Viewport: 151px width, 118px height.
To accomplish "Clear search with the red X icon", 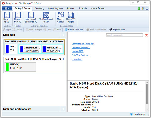I will [x=147, y=35].
